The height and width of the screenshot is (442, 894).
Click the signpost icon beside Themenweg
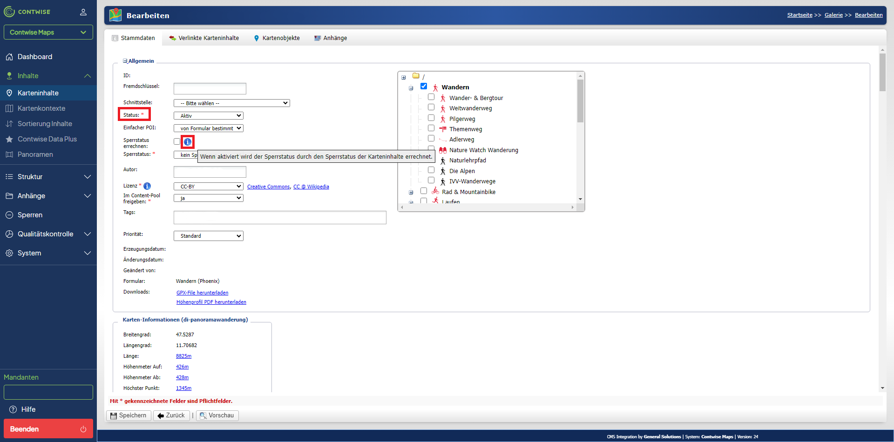pos(443,129)
